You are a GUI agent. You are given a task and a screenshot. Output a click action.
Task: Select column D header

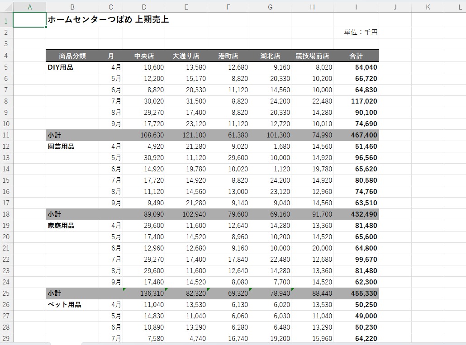click(x=144, y=7)
